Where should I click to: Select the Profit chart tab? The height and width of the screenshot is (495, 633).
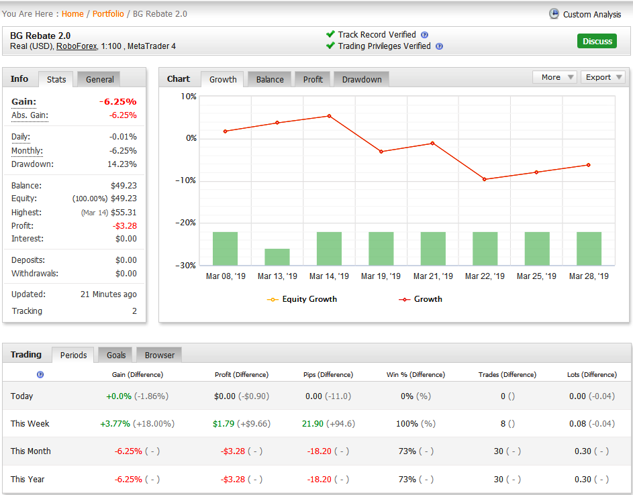coord(312,79)
